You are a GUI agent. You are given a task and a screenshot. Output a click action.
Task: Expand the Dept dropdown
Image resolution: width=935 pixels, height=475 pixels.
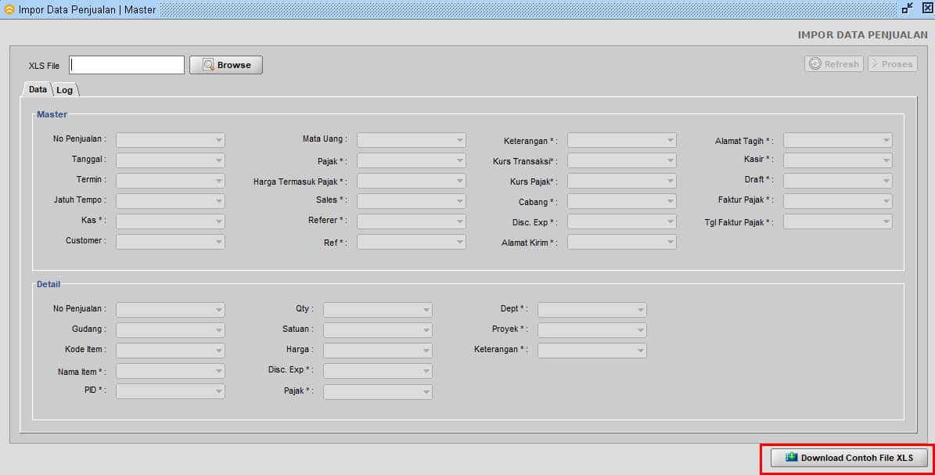click(592, 310)
